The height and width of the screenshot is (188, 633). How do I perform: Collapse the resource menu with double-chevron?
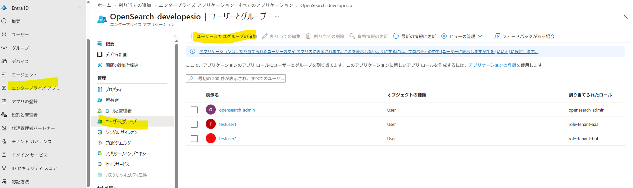(x=175, y=36)
